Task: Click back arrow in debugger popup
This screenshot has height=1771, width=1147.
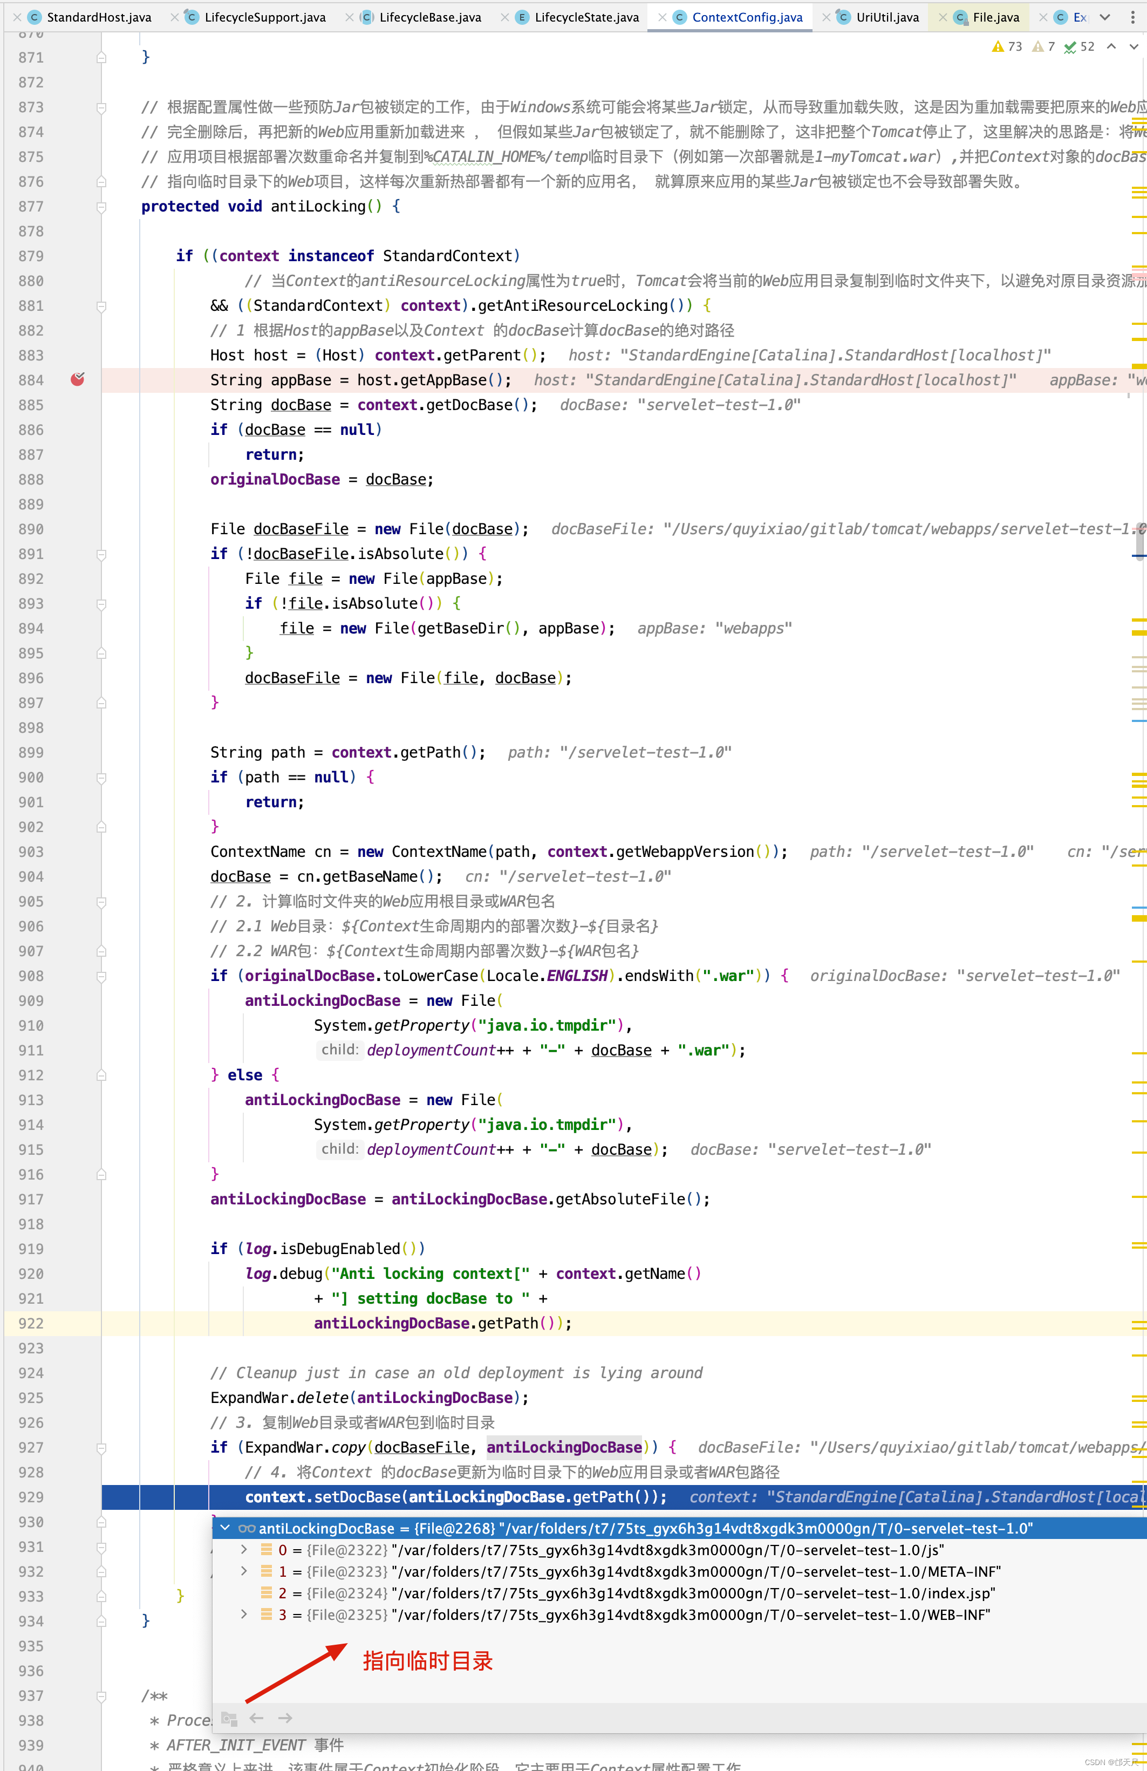Action: pyautogui.click(x=257, y=1718)
